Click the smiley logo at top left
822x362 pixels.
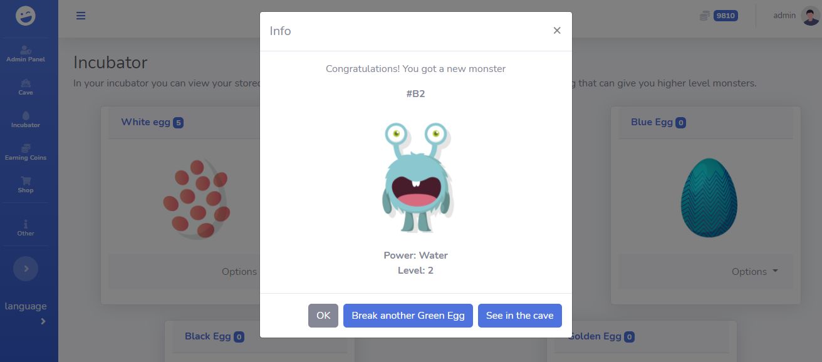pos(26,16)
